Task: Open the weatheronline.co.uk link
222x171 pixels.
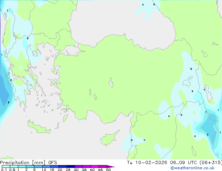Action: (x=193, y=168)
